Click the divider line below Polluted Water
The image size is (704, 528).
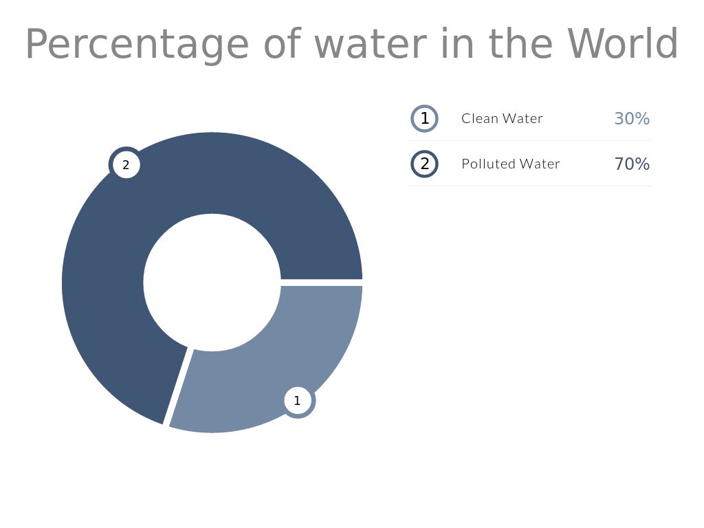[x=529, y=186]
